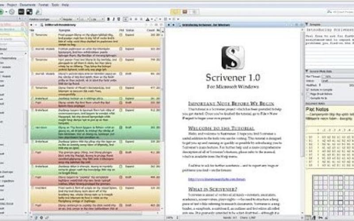
Task: Collapse the General Meta-Data section
Action: tap(307, 71)
